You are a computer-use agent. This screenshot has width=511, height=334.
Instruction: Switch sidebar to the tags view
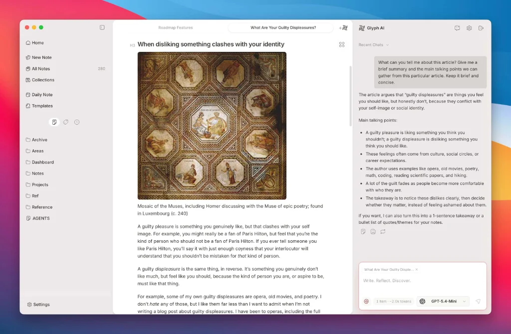(x=65, y=122)
